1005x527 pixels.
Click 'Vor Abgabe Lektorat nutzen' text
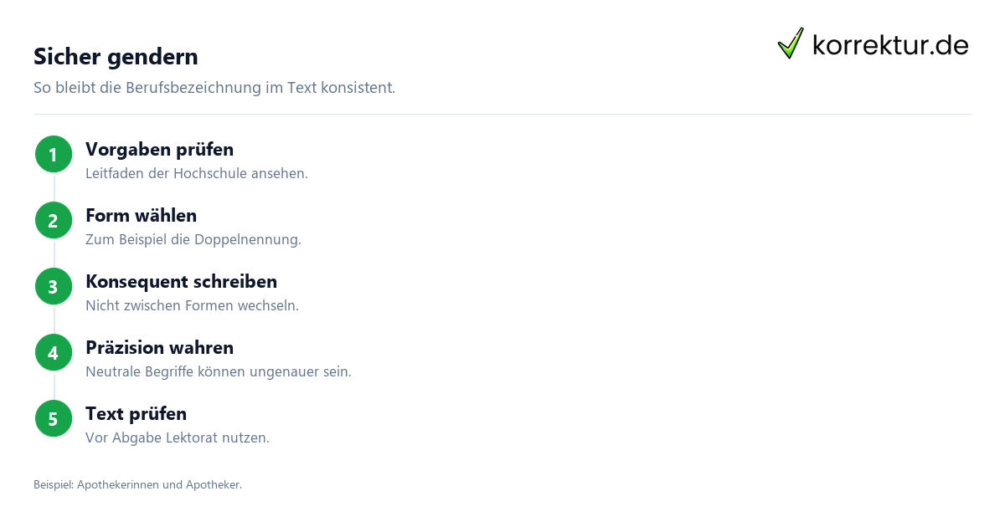pyautogui.click(x=178, y=438)
